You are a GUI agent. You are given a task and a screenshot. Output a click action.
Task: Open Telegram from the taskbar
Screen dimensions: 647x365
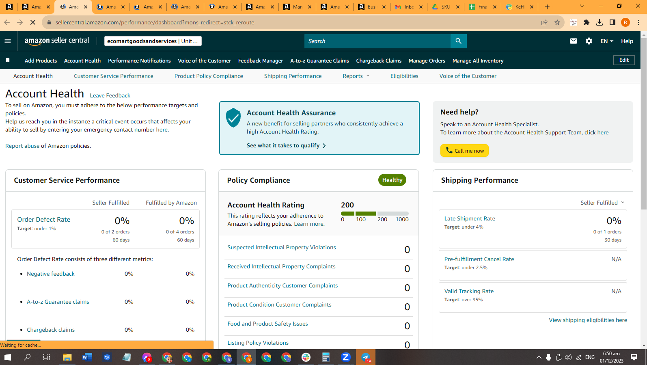tap(366, 357)
